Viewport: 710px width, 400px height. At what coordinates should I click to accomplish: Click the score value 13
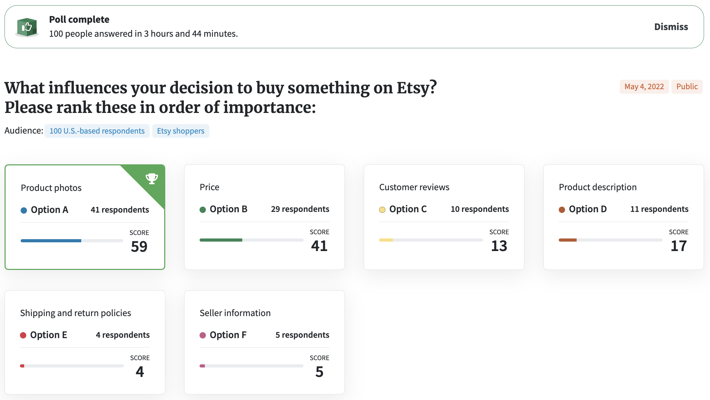(x=499, y=246)
